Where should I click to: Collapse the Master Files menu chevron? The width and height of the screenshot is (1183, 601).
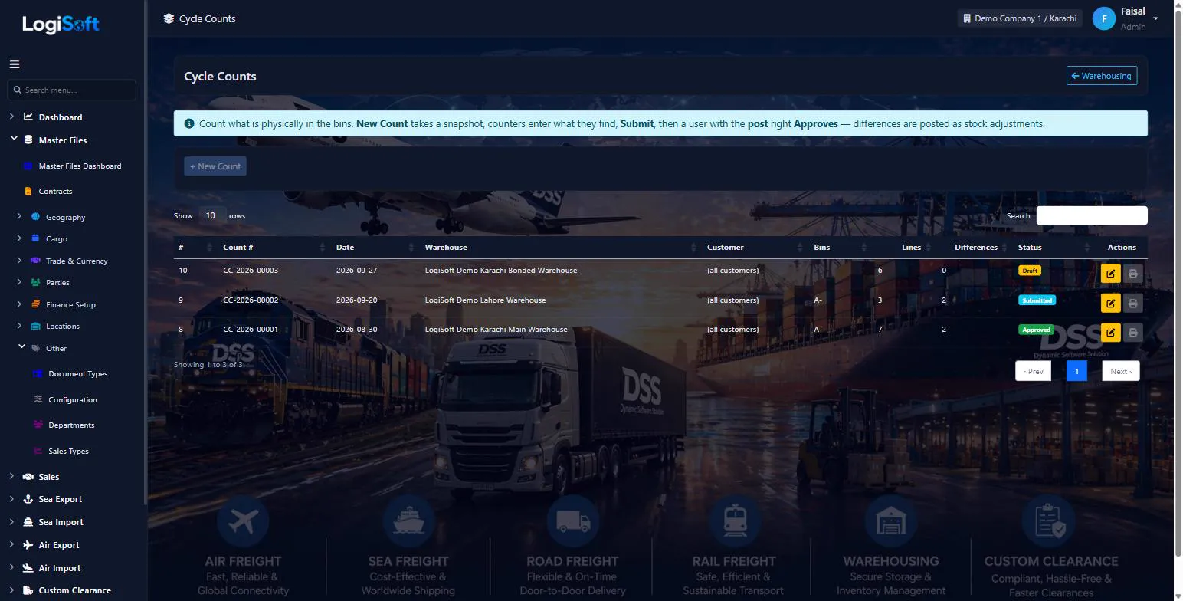click(13, 140)
